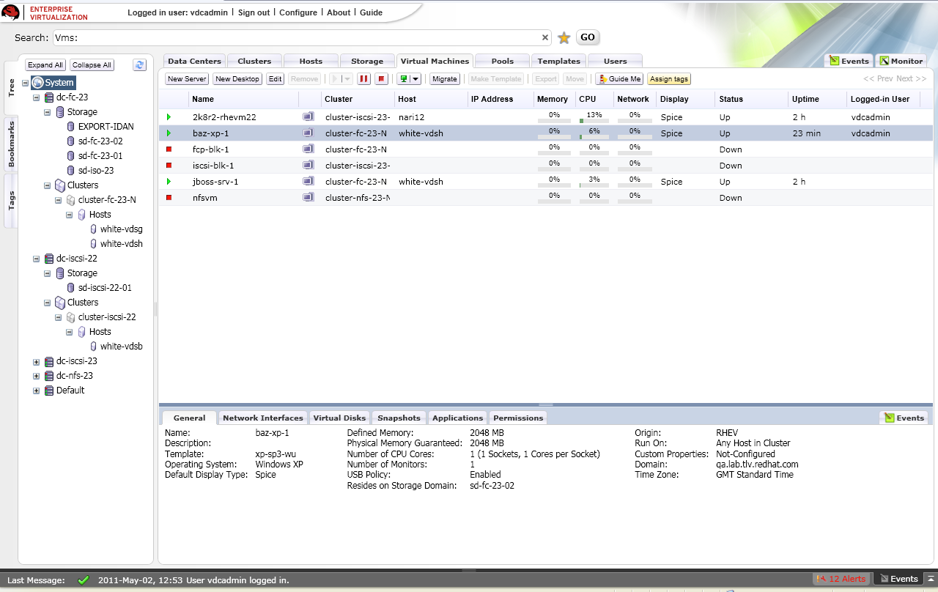
Task: Expand the Default data center node
Action: [x=37, y=391]
